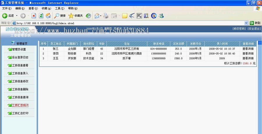
Task: Open 工资信息删除 in sidebar
Action: pyautogui.click(x=20, y=89)
